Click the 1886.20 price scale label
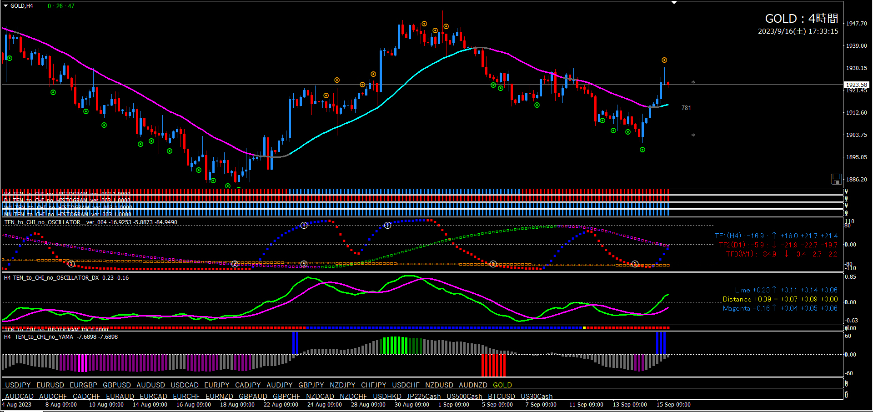This screenshot has width=873, height=412. (x=856, y=179)
